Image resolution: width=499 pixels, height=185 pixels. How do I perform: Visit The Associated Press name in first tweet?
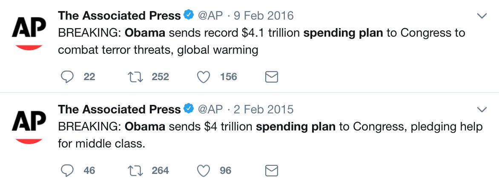pos(119,16)
